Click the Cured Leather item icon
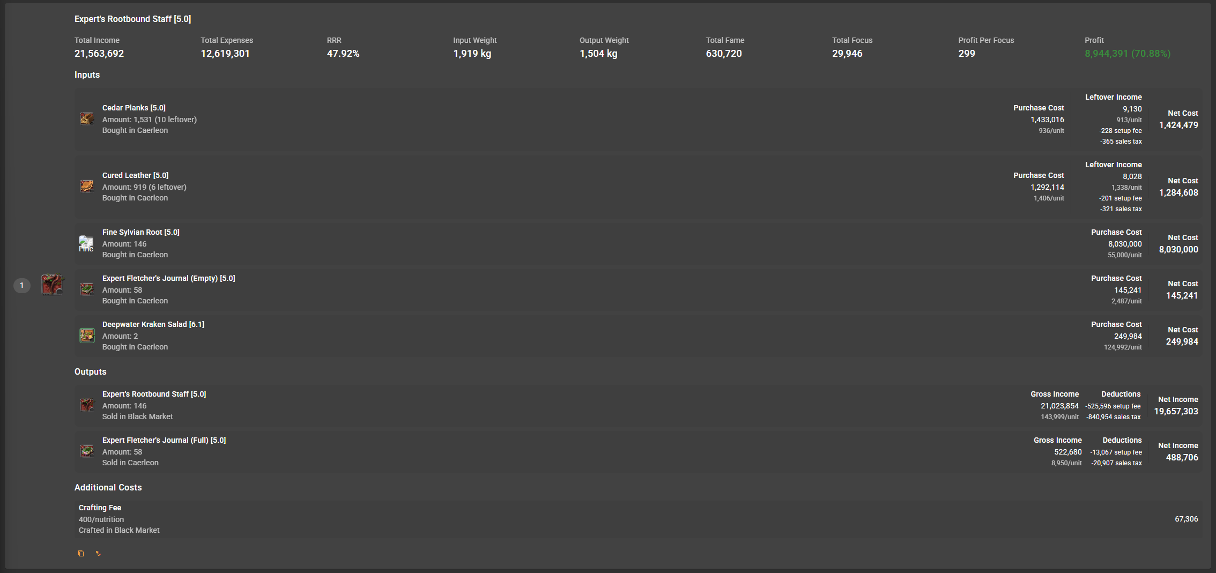 point(87,186)
